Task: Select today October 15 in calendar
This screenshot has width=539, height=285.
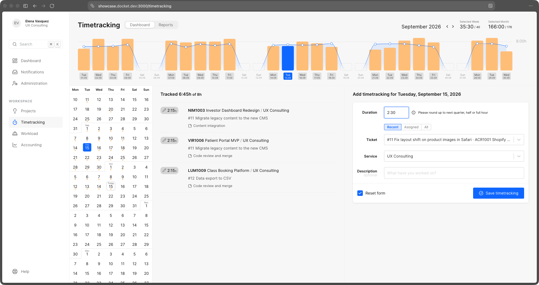Action: coord(111,186)
